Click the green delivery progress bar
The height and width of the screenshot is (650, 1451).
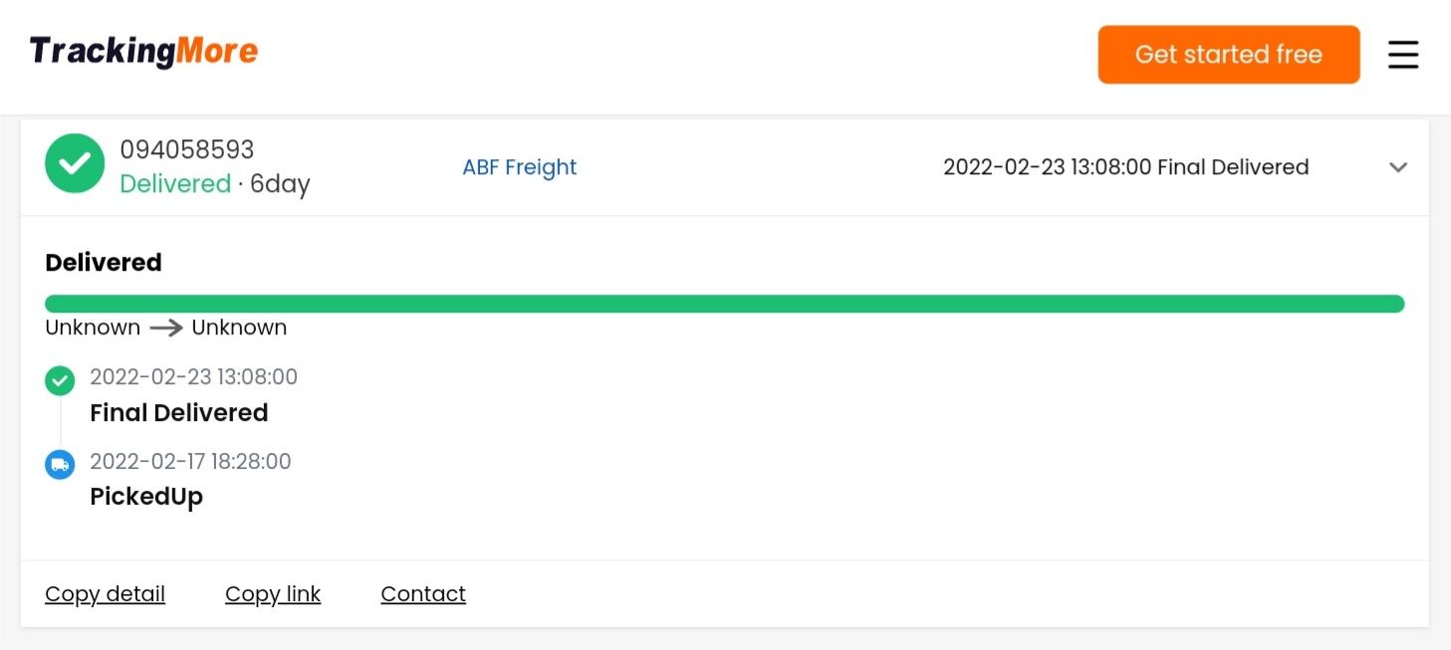pos(724,304)
